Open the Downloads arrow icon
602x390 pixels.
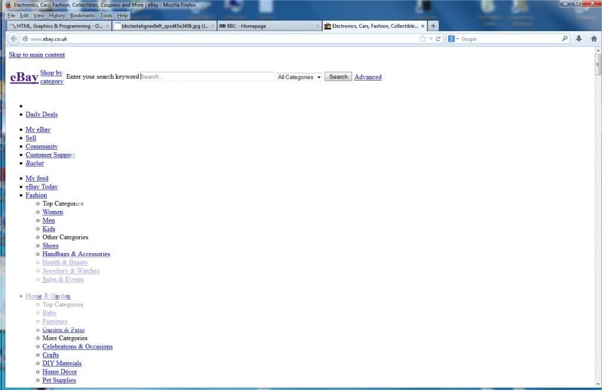click(x=579, y=39)
